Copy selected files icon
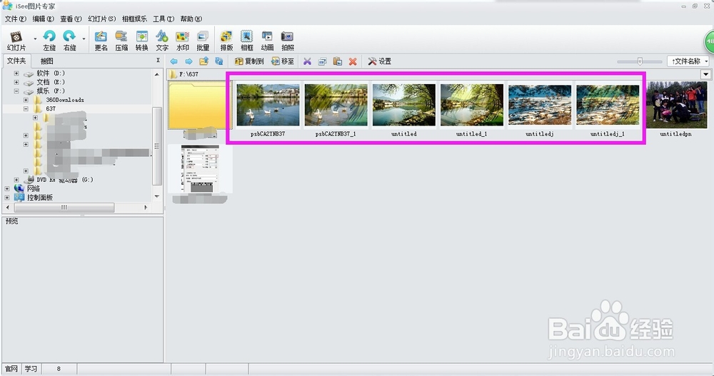Image resolution: width=714 pixels, height=376 pixels. tap(323, 61)
